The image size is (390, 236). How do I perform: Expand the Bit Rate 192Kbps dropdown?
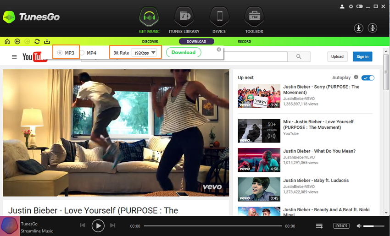click(144, 53)
